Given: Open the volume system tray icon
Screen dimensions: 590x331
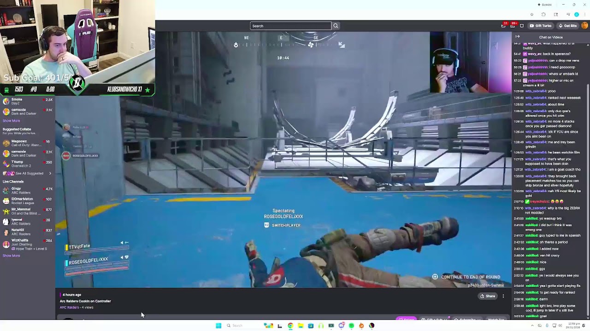Looking at the screenshot, I should (x=560, y=325).
